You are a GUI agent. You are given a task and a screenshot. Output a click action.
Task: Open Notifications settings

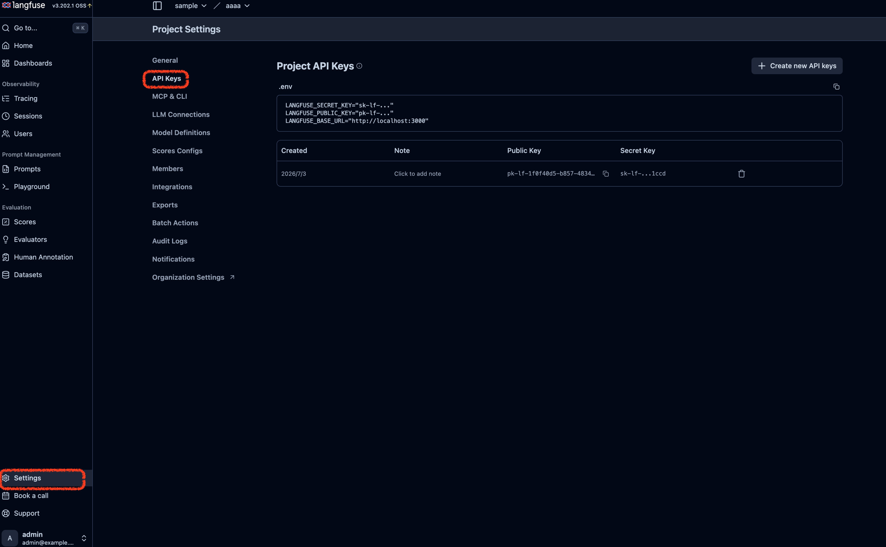tap(173, 259)
